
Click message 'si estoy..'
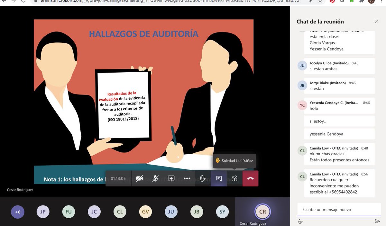317,121
